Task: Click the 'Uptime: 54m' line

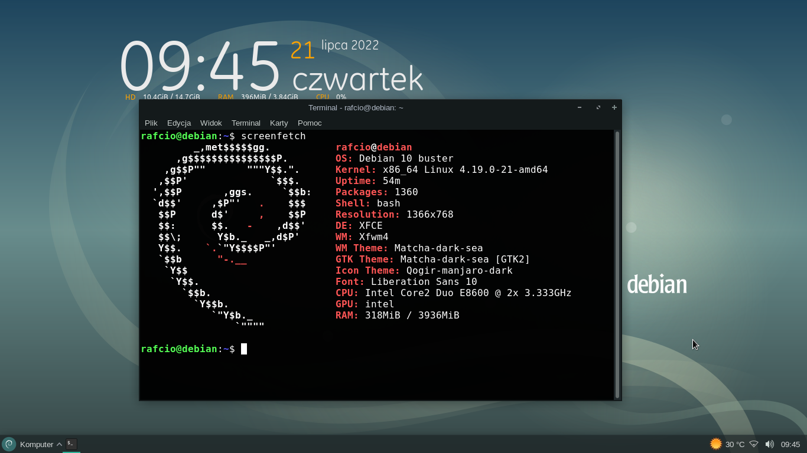Action: tap(368, 180)
